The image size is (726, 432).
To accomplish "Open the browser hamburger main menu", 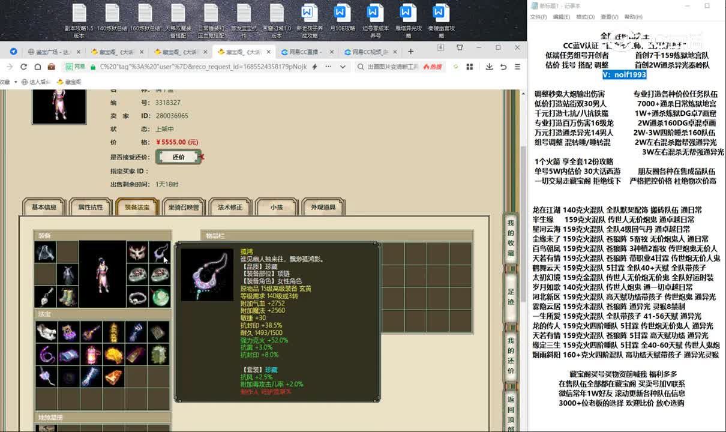I will point(517,67).
